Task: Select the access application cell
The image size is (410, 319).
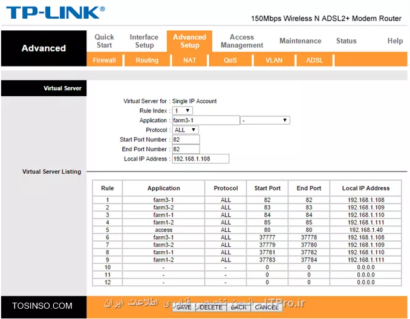Action: pyautogui.click(x=163, y=230)
